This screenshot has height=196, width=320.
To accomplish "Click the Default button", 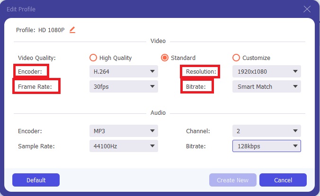I will 36,180.
